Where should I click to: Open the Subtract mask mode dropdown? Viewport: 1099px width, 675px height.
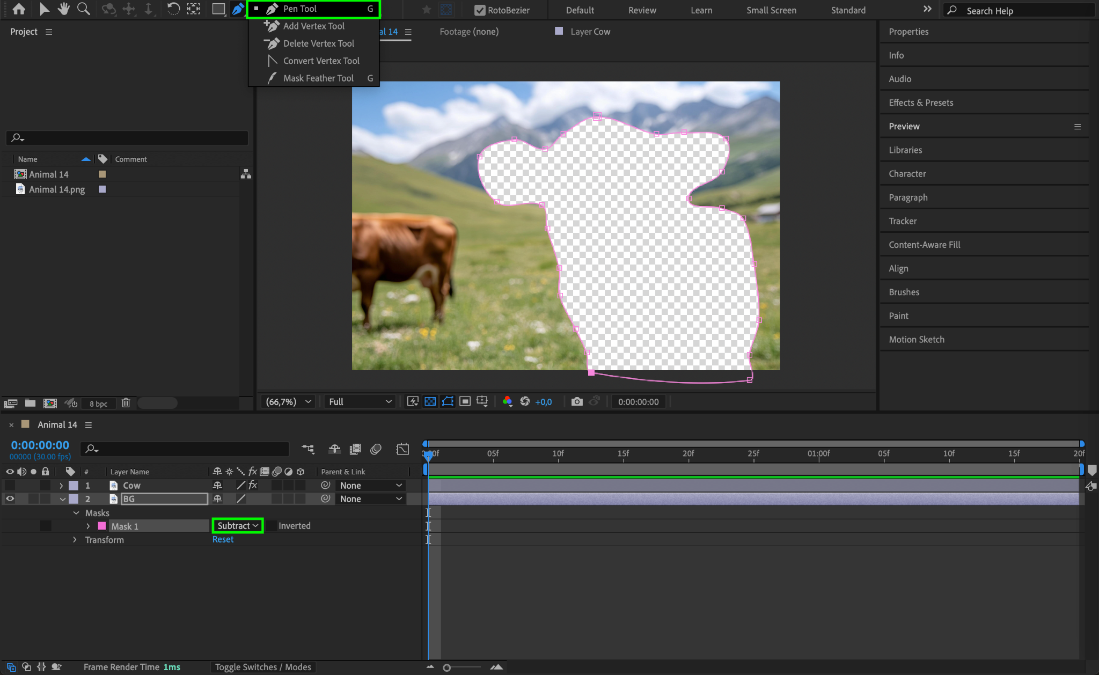point(238,526)
